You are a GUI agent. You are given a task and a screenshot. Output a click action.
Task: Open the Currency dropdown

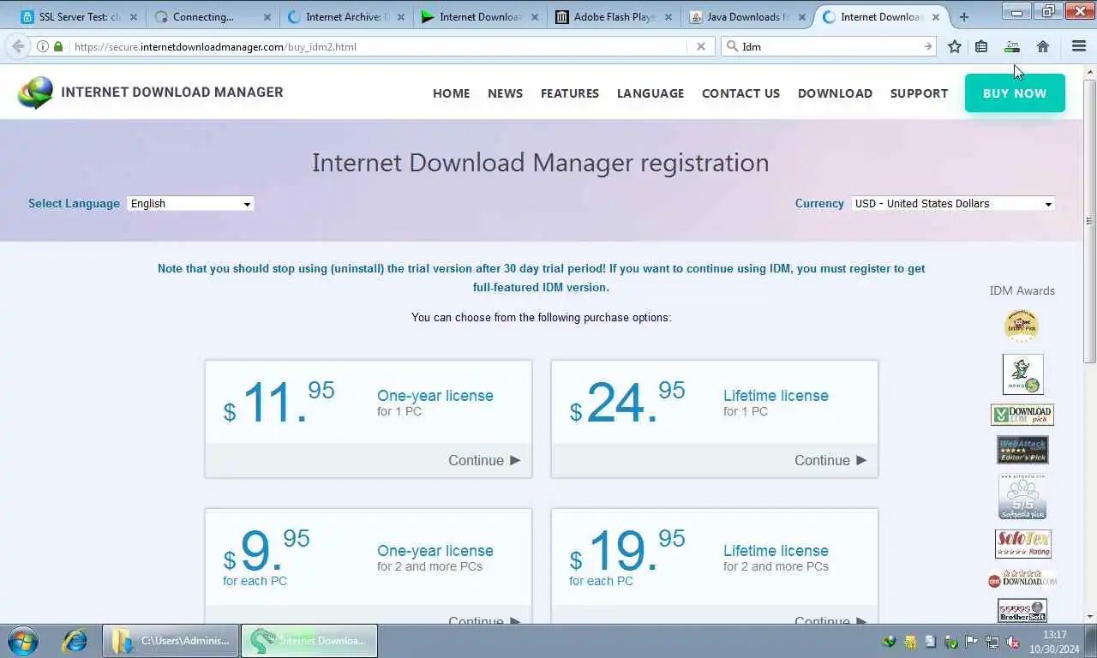(x=953, y=203)
